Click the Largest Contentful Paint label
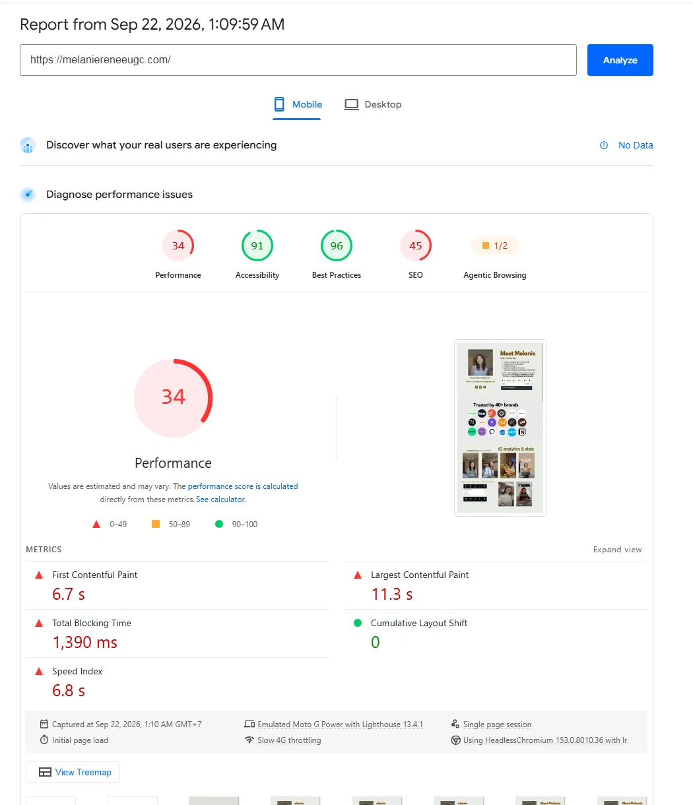This screenshot has height=805, width=693. tap(420, 575)
